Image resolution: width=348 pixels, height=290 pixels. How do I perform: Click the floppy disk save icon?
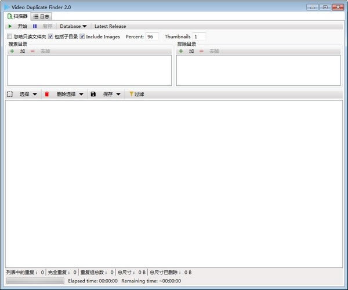93,94
